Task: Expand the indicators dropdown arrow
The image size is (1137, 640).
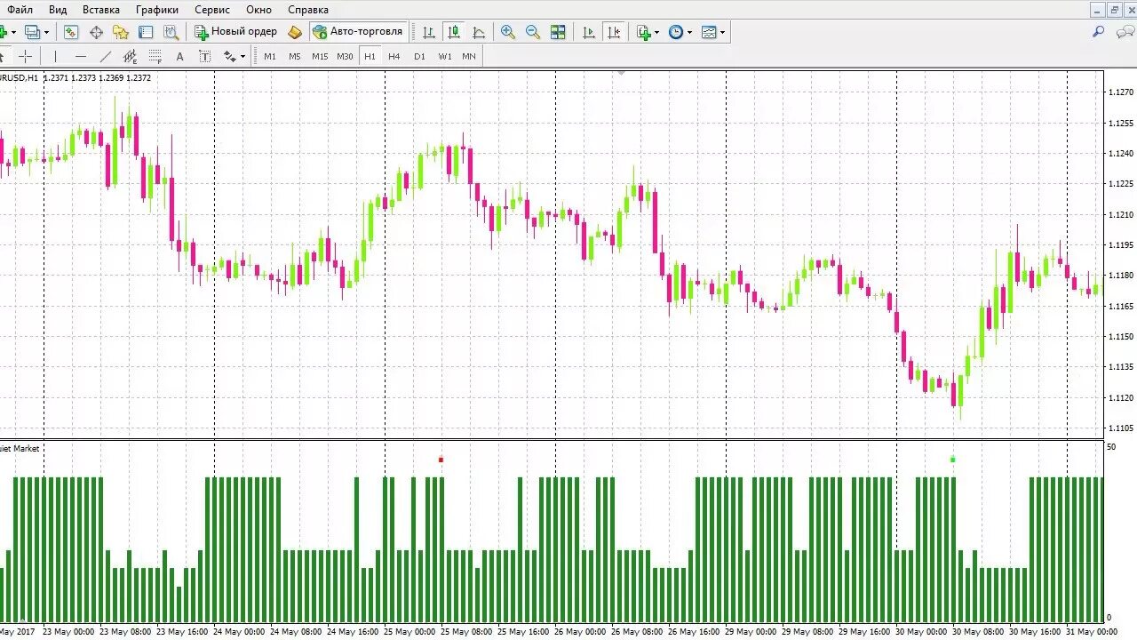Action: point(657,32)
